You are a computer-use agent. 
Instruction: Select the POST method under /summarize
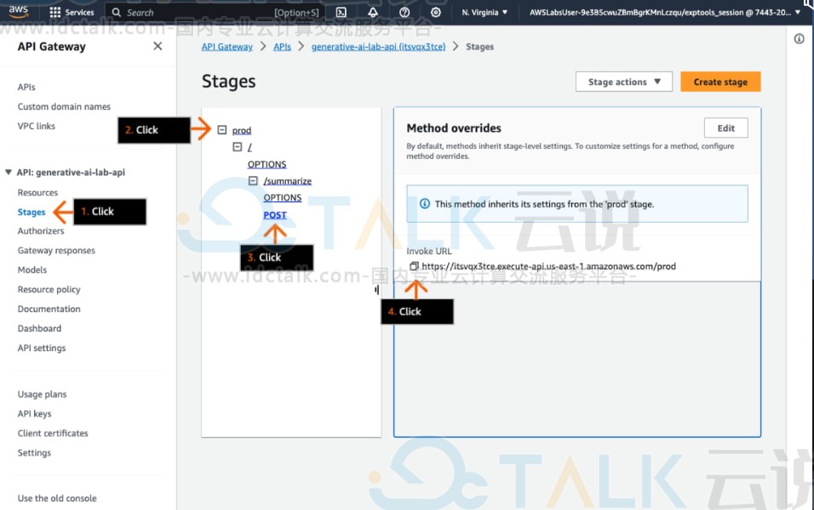point(275,214)
